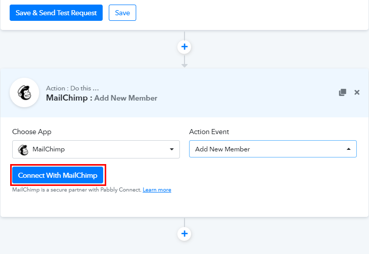Image resolution: width=369 pixels, height=254 pixels.
Task: Click Connect With MailChimp button
Action: [x=57, y=175]
